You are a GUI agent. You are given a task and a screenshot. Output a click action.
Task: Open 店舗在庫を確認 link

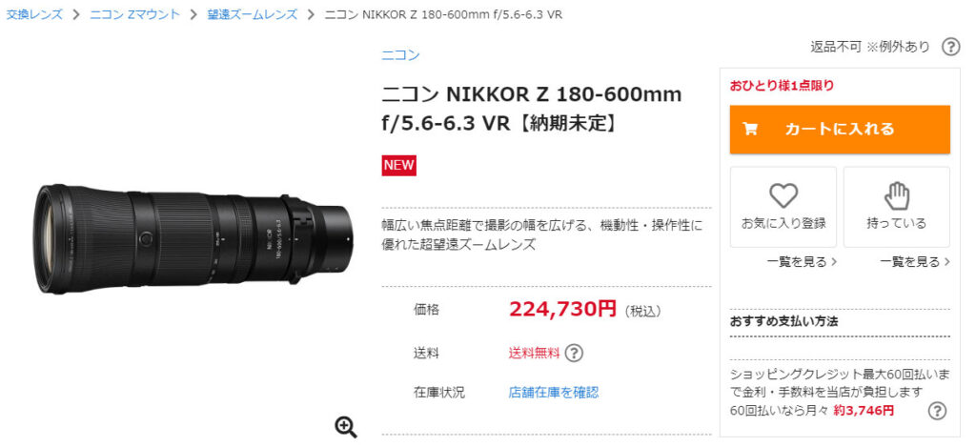coord(554,393)
